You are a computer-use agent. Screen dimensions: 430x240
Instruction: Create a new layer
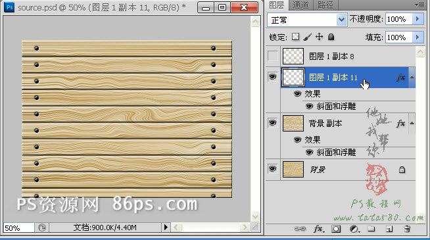click(x=389, y=229)
